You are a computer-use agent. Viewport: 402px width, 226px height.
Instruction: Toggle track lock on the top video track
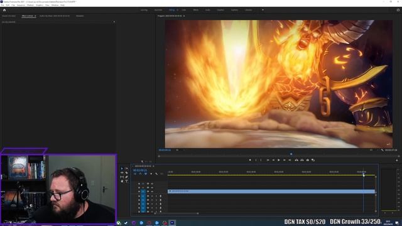pos(139,184)
